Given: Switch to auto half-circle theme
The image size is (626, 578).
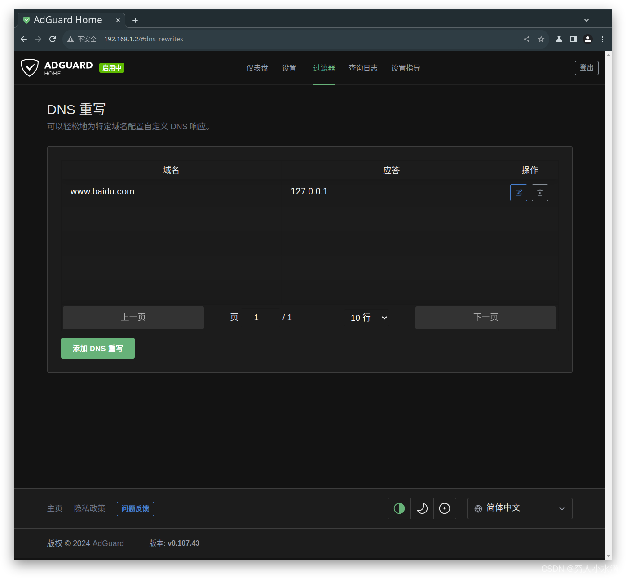Looking at the screenshot, I should (399, 508).
